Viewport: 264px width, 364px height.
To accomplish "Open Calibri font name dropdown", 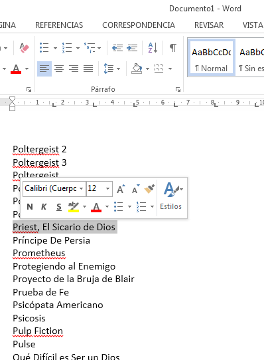I will click(81, 188).
